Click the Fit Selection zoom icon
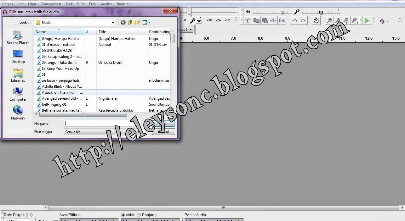Viewport: 405px width, 221px height. pos(346,20)
